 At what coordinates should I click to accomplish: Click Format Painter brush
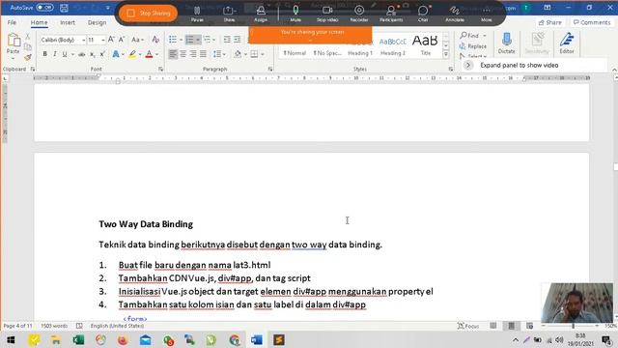pos(28,58)
